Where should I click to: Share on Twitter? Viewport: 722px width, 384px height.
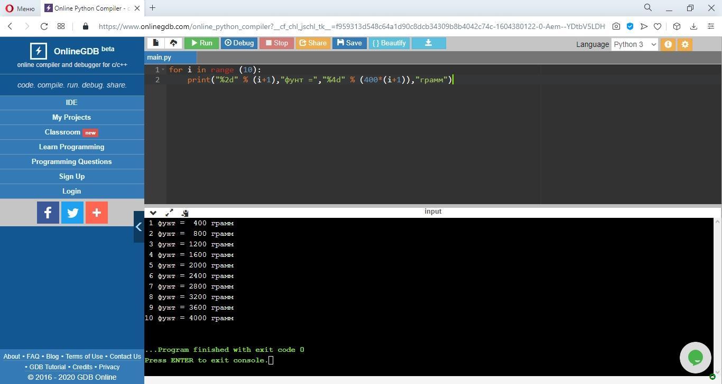(72, 213)
